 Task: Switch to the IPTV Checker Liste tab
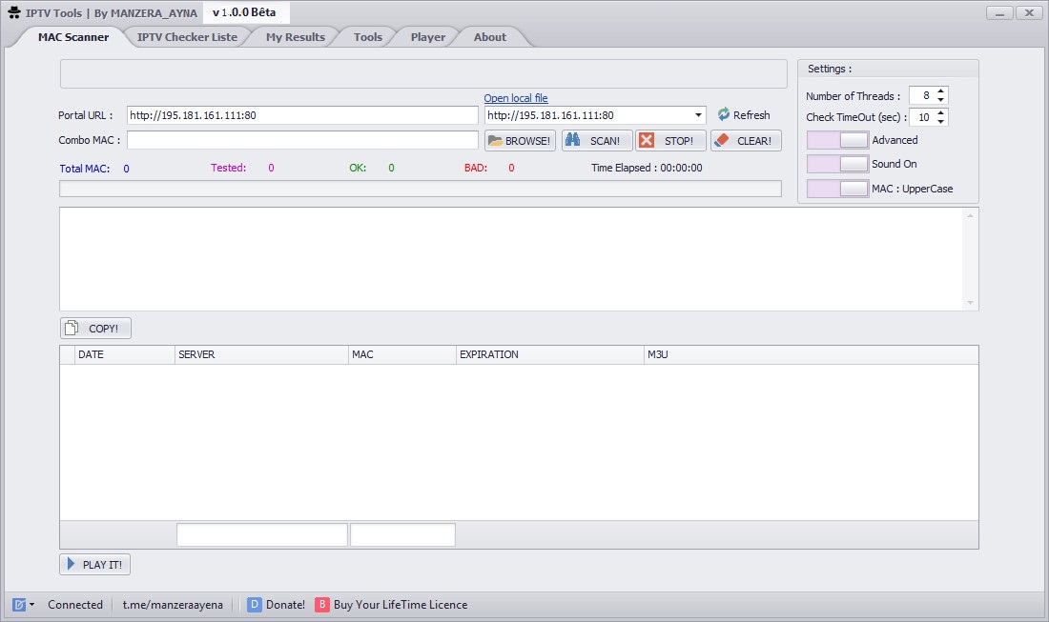tap(188, 36)
